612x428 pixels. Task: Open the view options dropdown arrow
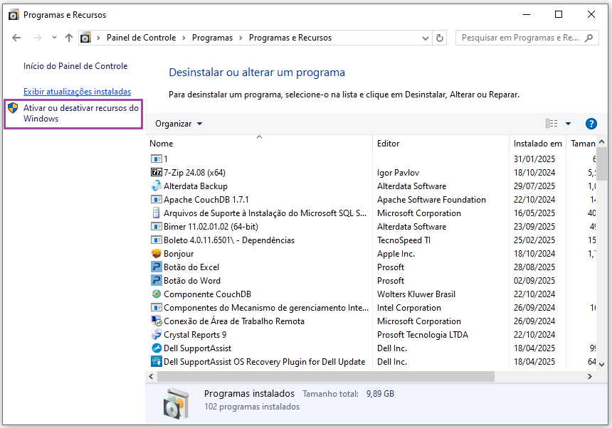coord(569,124)
